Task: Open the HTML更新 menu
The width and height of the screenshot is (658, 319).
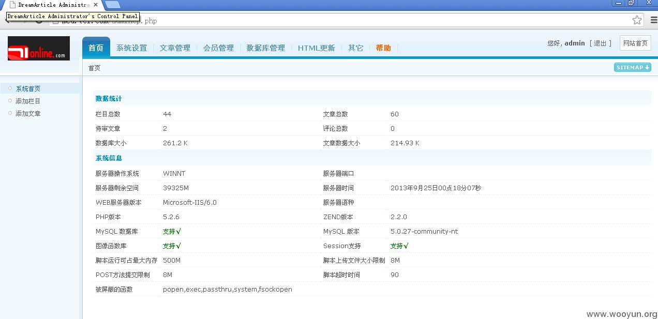Action: 316,48
